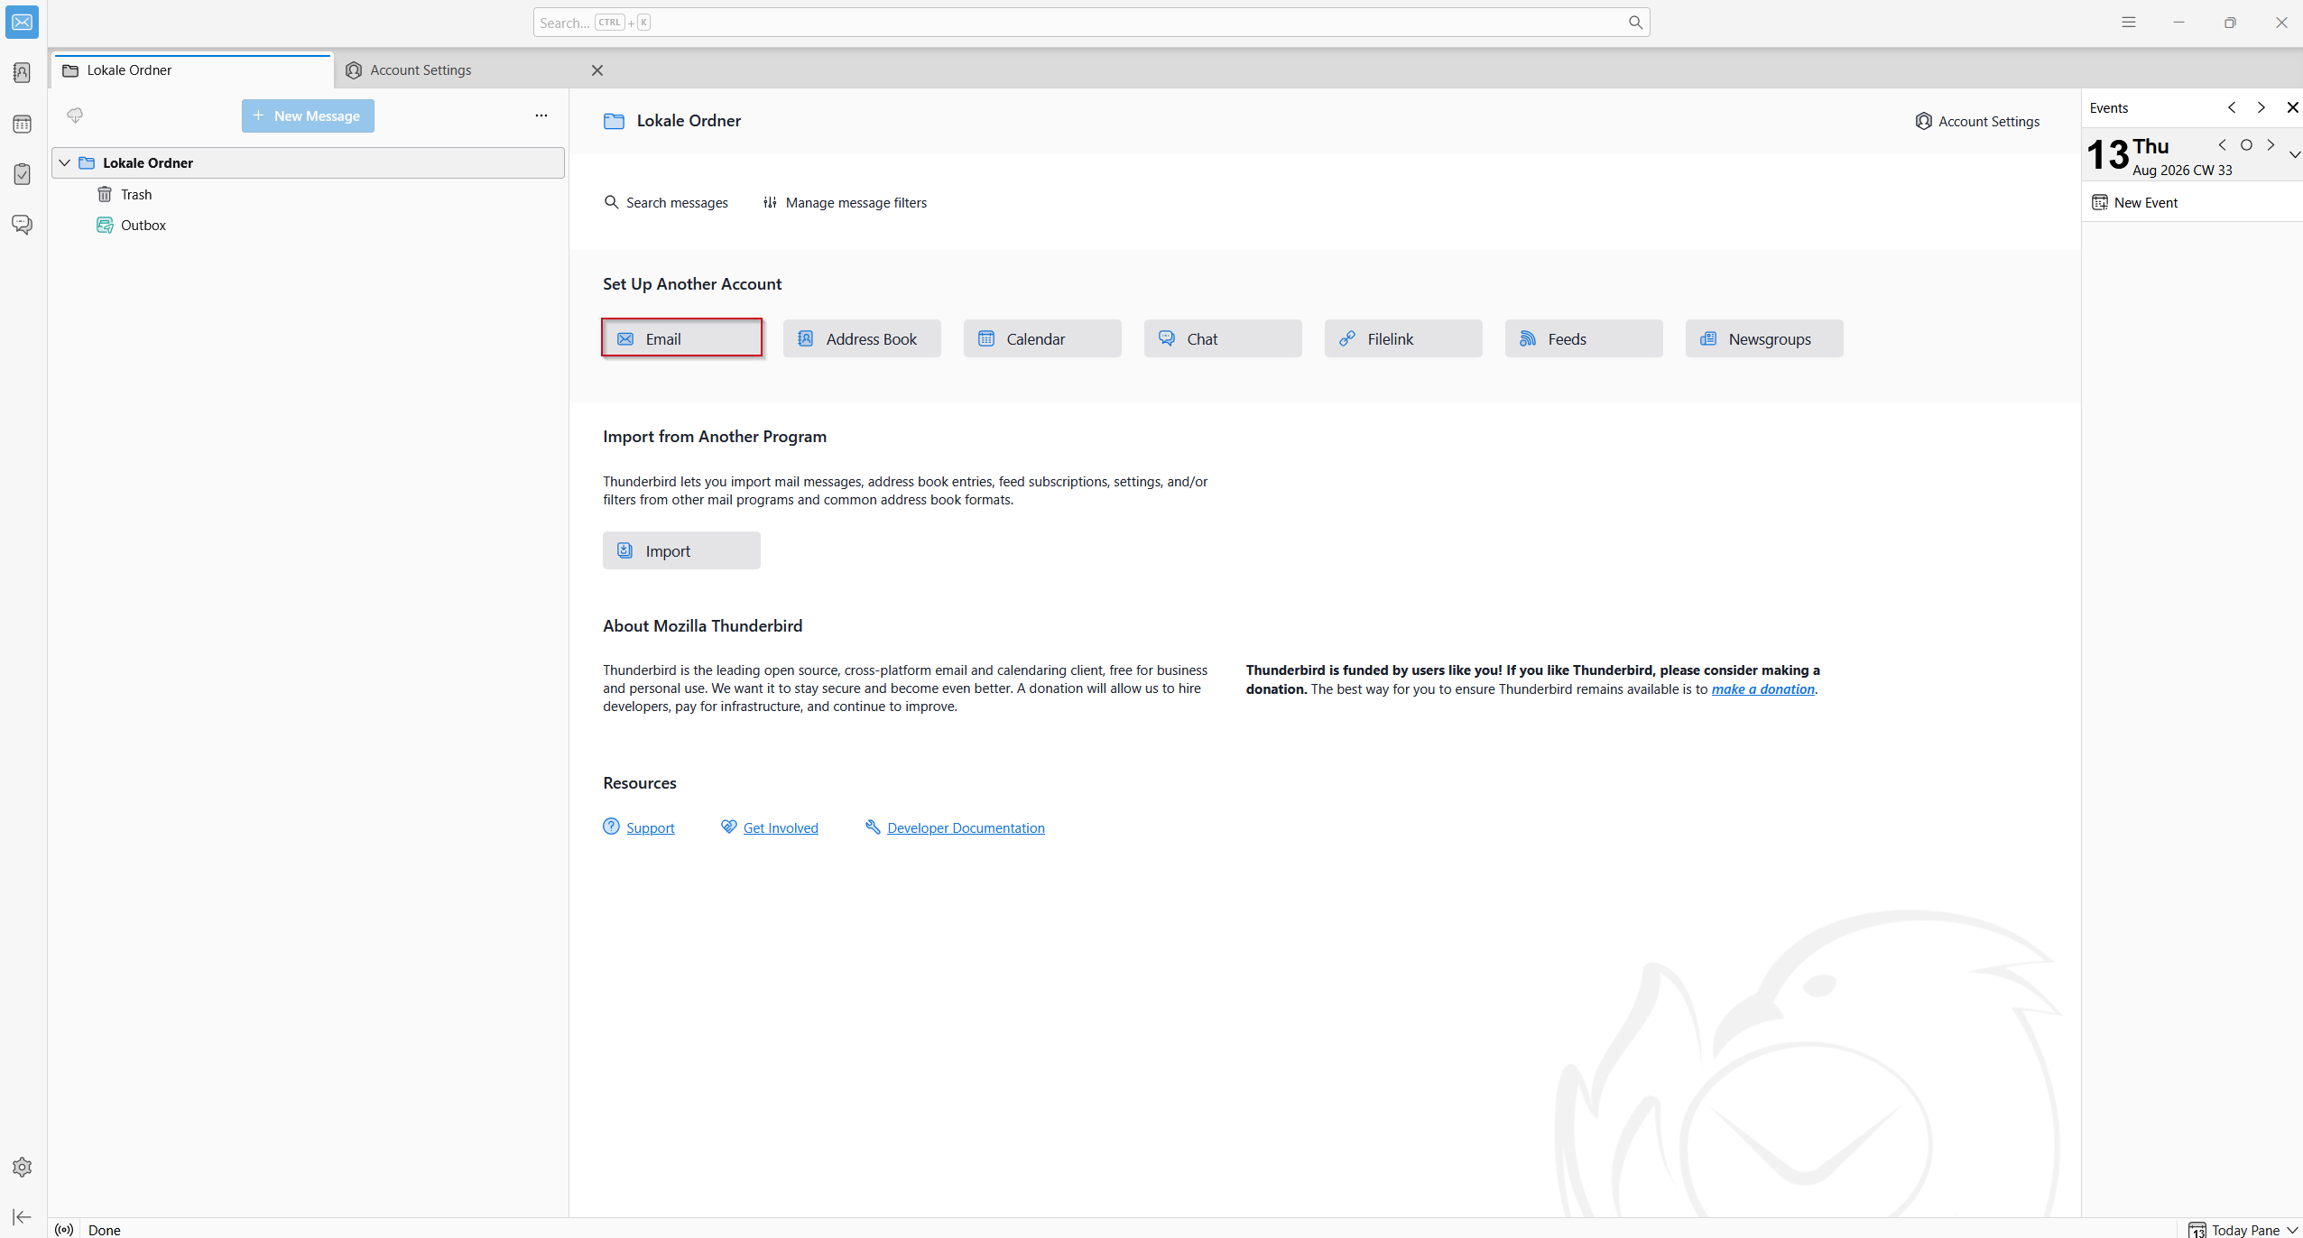The height and width of the screenshot is (1238, 2303).
Task: Collapse the spaces toolbar arrow icon
Action: pyautogui.click(x=23, y=1217)
